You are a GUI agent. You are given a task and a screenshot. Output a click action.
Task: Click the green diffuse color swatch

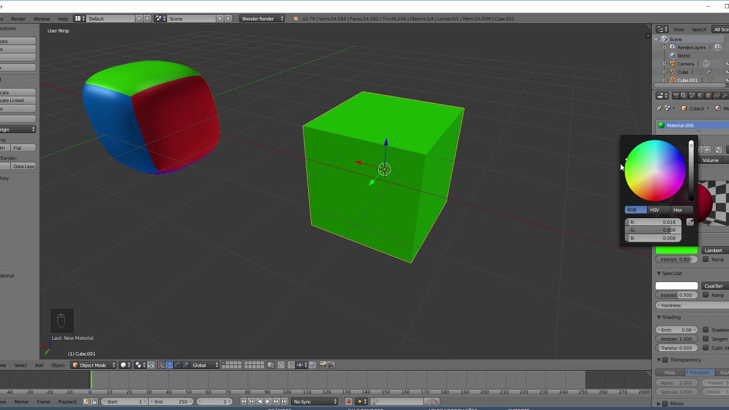pos(677,251)
